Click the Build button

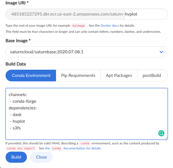click(x=16, y=157)
